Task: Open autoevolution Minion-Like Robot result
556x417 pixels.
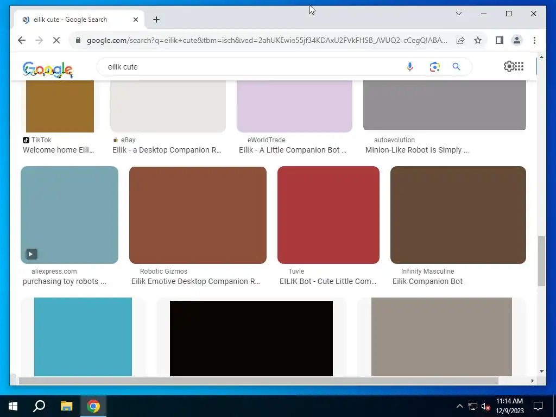Action: point(418,150)
